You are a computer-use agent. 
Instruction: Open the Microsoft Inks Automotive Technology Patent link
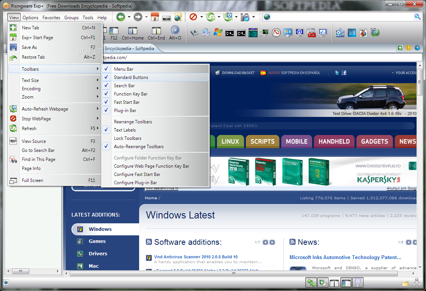[345, 257]
